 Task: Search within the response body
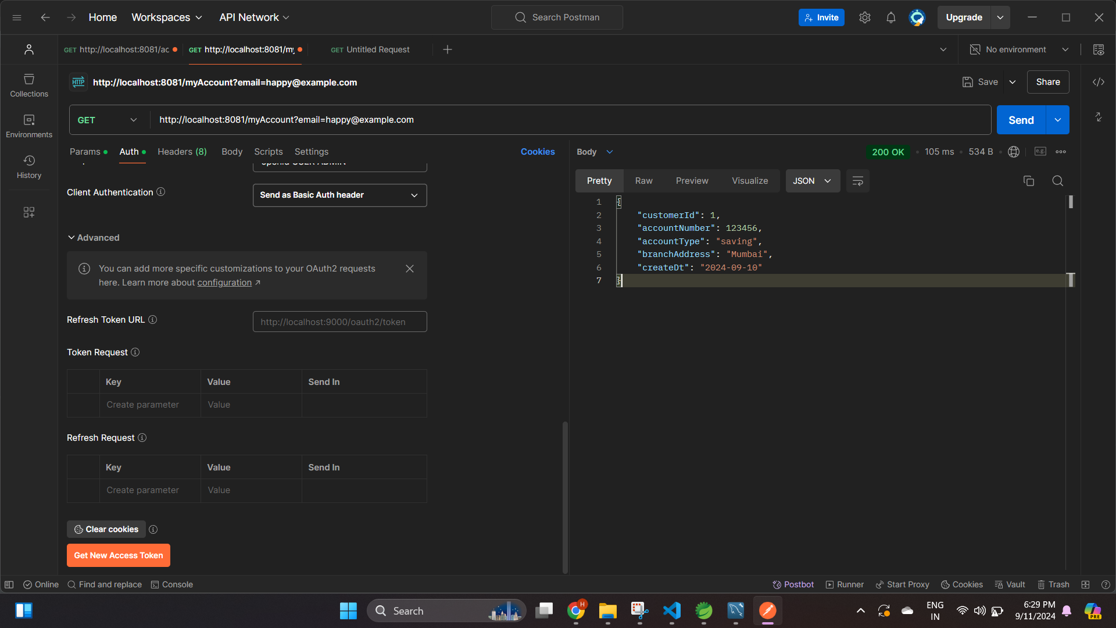coord(1058,181)
